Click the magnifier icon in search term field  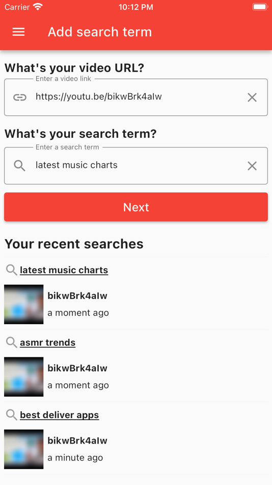(19, 166)
